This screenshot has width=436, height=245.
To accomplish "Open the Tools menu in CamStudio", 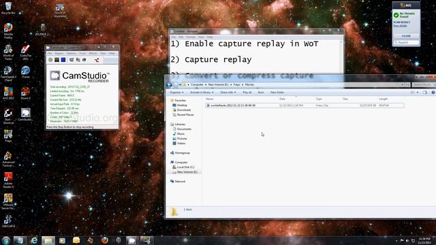I will click(82, 53).
